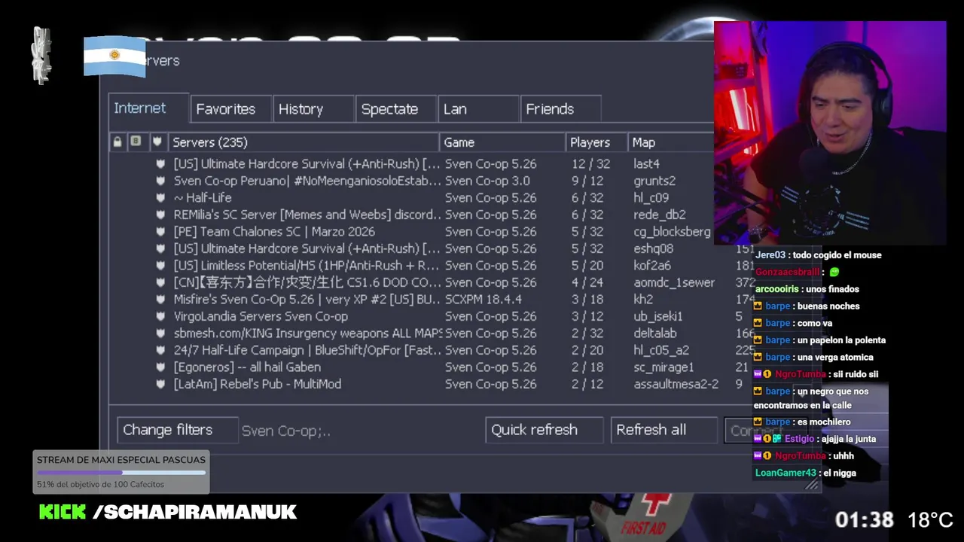Click shield icon of sbmesh.com/KING row

(160, 333)
